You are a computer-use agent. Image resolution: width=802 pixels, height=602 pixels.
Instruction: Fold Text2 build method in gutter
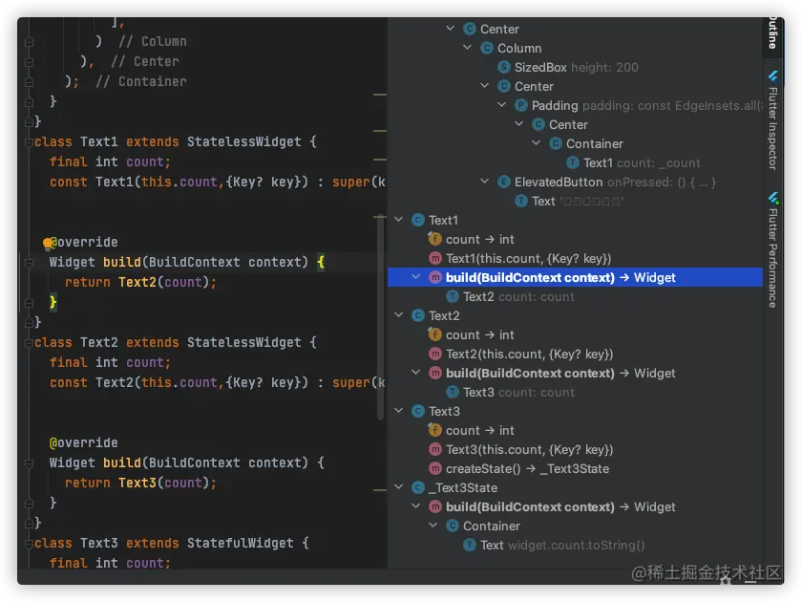click(x=29, y=463)
